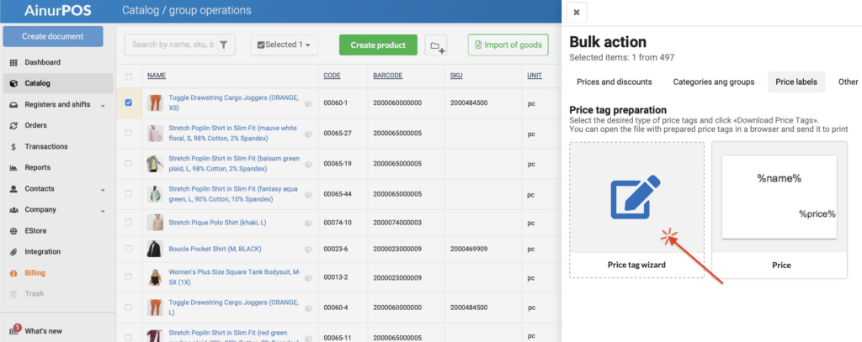Click the orange joggers thumbnail in XS row
Screen dimensions: 862x342
[155, 103]
